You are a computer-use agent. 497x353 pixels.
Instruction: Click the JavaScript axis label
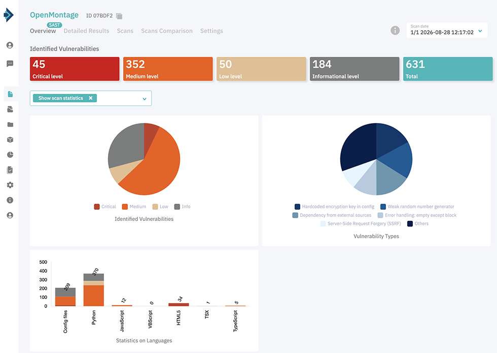pos(122,321)
